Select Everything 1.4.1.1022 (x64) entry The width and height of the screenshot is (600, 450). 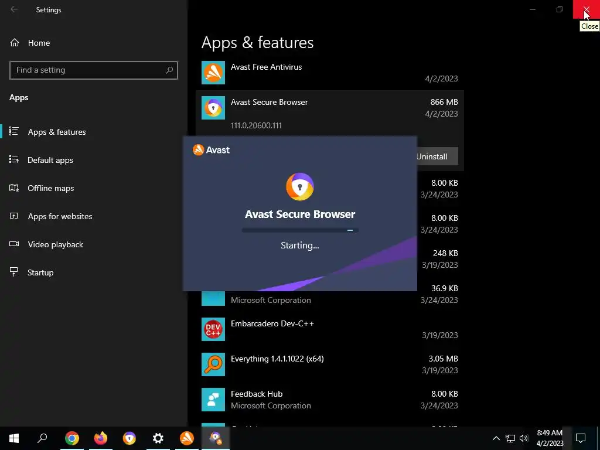(x=329, y=364)
